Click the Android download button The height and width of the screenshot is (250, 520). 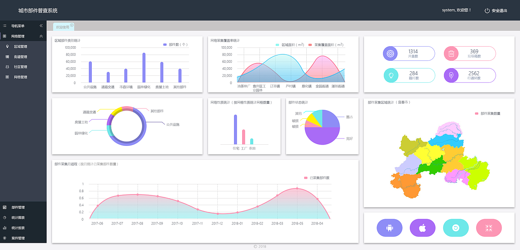tap(390, 228)
